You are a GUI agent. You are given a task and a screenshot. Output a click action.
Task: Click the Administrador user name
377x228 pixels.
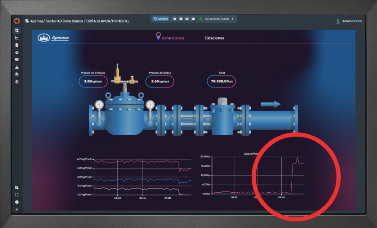(352, 21)
